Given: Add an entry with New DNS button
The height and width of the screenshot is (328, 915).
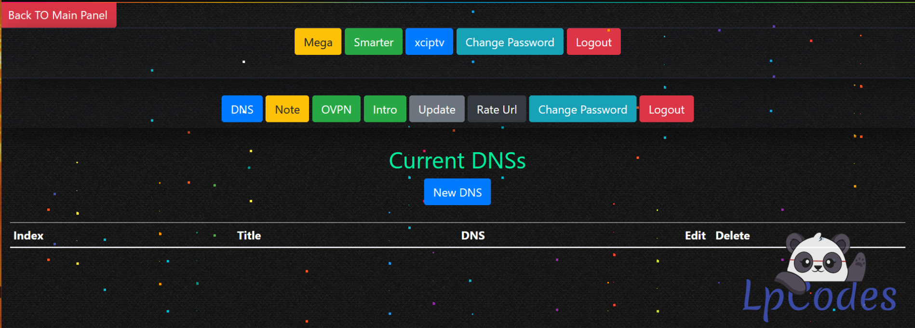Looking at the screenshot, I should (457, 192).
